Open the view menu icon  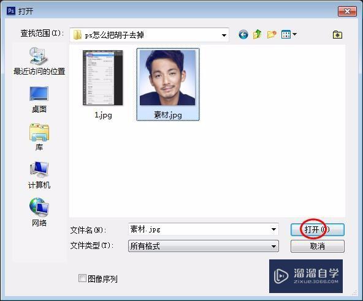(x=286, y=34)
